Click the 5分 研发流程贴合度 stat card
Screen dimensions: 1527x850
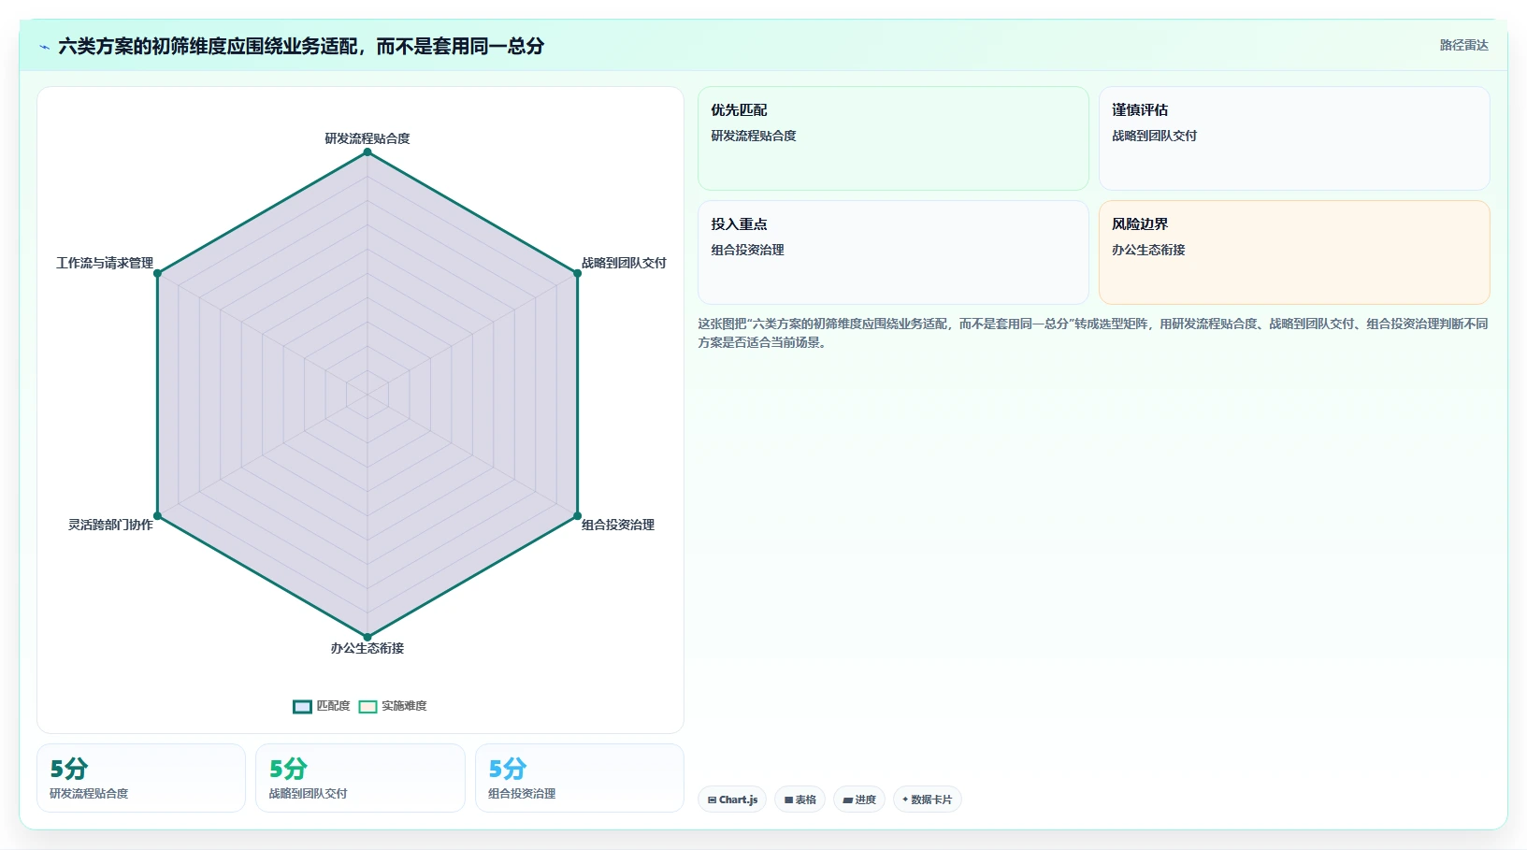click(x=141, y=778)
